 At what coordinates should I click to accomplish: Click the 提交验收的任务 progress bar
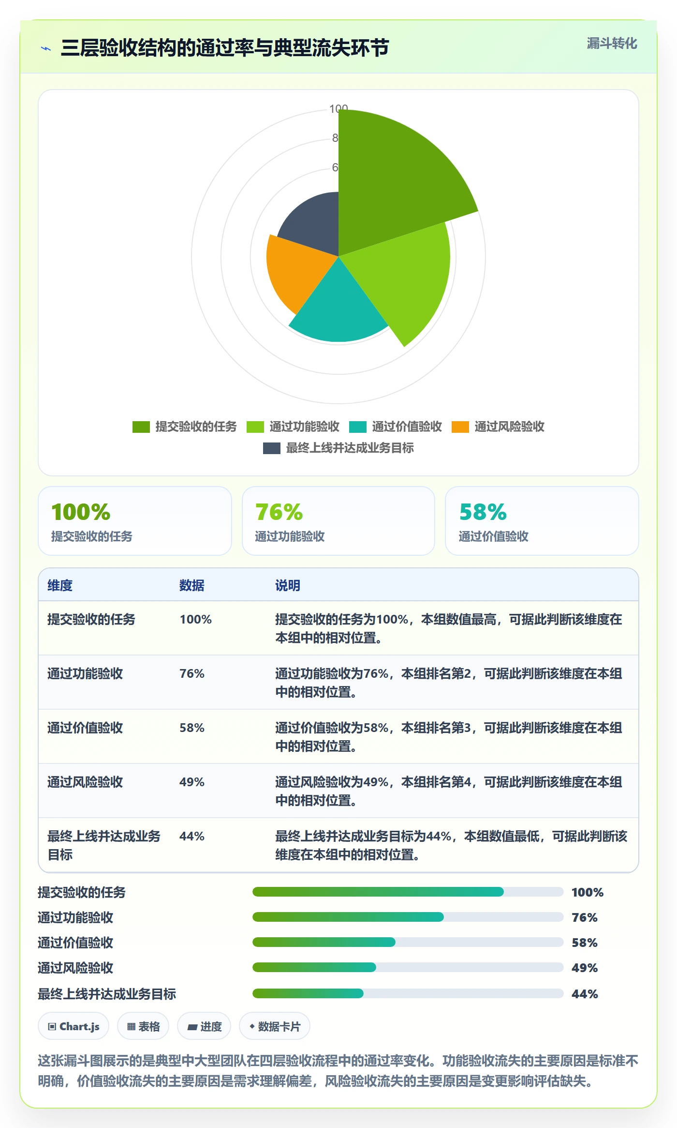point(408,892)
